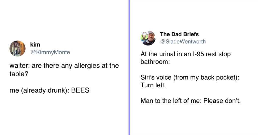Click "Man to the left of me:" text
258x135 pixels.
(171, 101)
